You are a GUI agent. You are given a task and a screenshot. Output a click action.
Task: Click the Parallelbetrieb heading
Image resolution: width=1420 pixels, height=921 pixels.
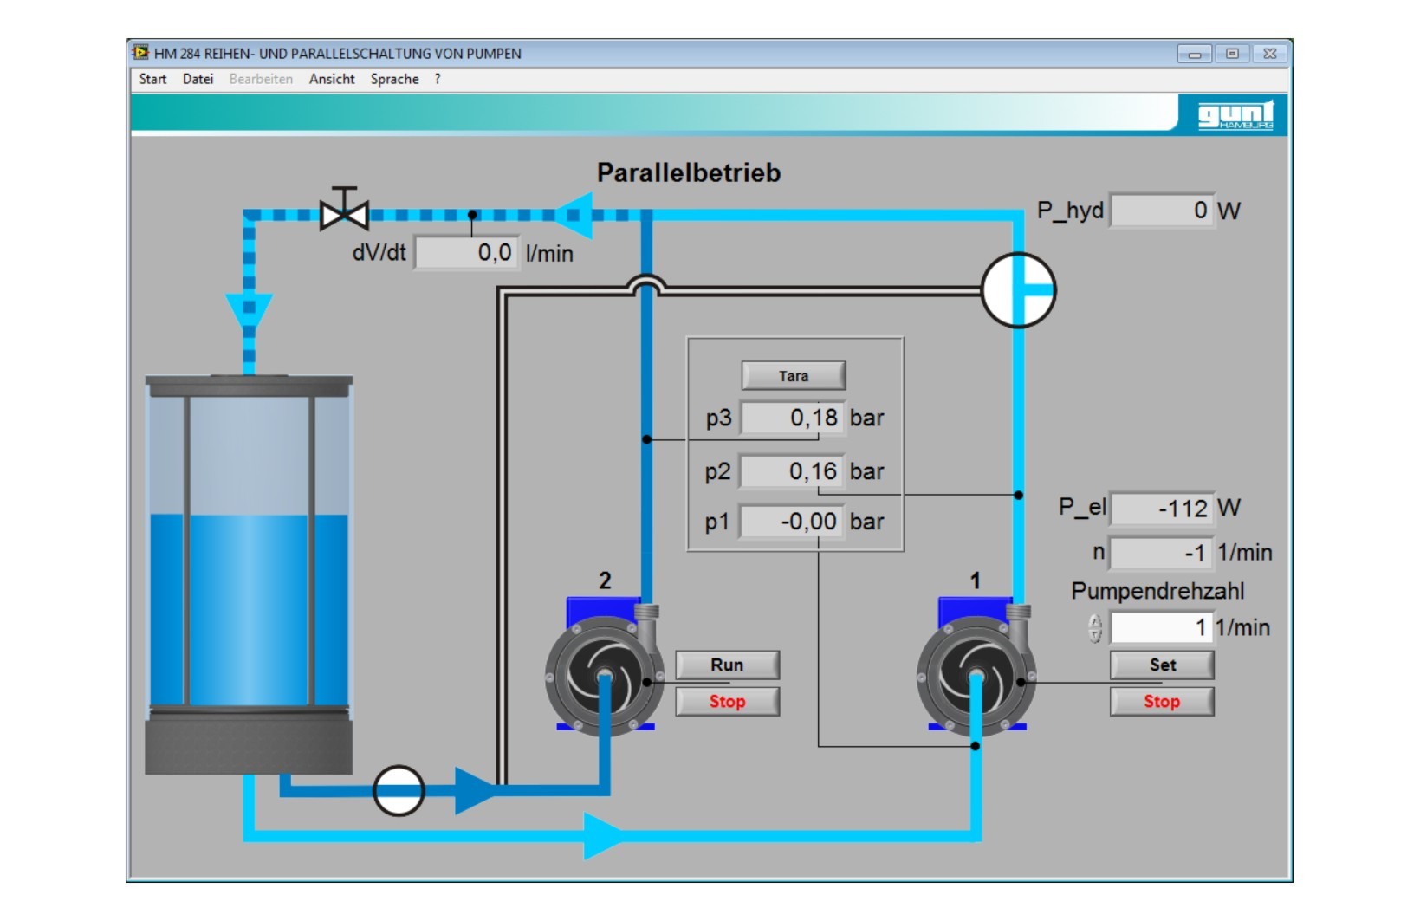tap(689, 172)
